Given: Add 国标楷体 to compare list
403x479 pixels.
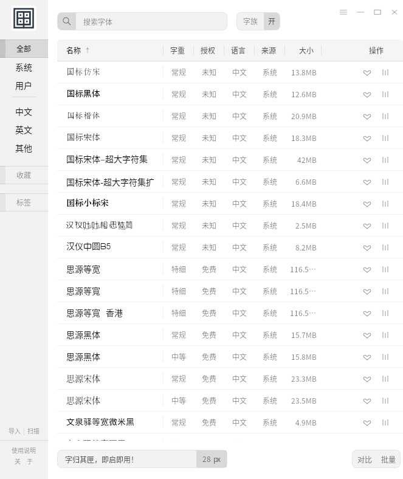Looking at the screenshot, I should click(x=385, y=116).
